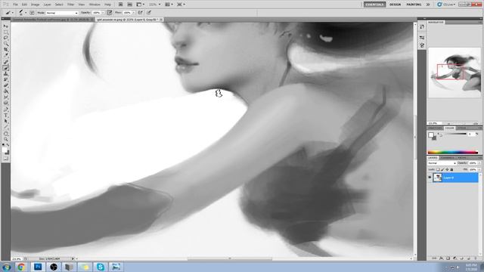This screenshot has height=272, width=484.
Task: Select the History Brush tool
Action: click(x=6, y=79)
